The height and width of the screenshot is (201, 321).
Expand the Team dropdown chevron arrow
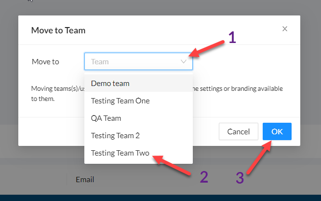(184, 61)
